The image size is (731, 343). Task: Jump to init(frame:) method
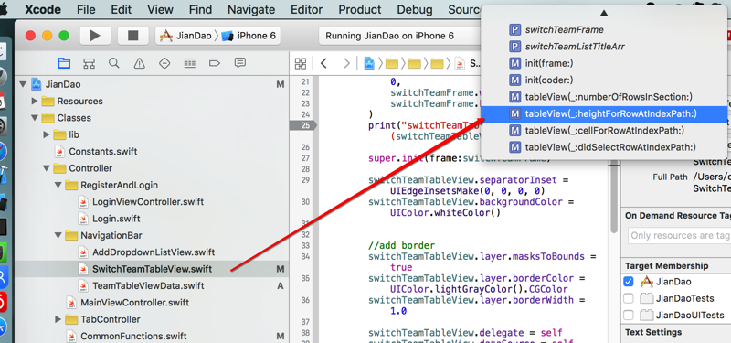(604, 63)
